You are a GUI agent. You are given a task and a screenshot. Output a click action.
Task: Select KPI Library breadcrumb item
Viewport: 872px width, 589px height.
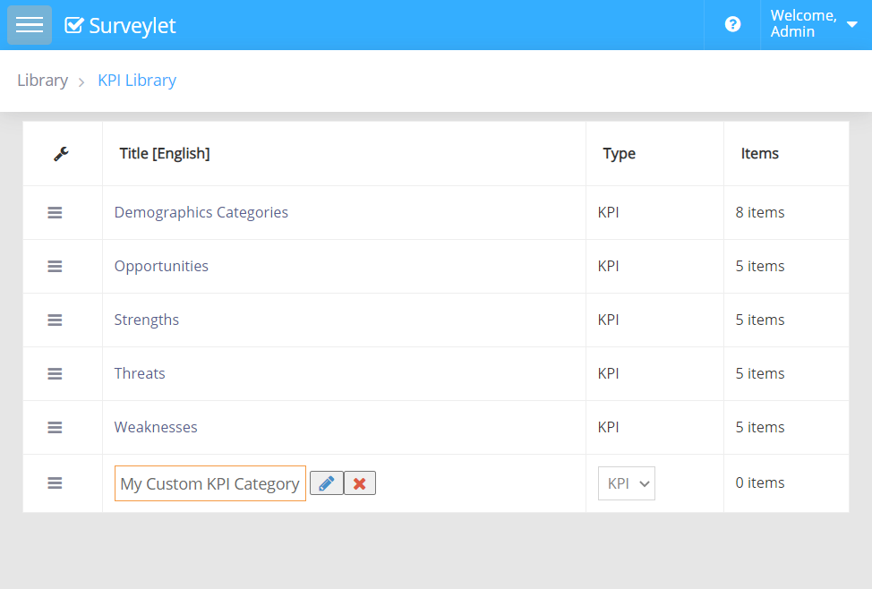[137, 81]
